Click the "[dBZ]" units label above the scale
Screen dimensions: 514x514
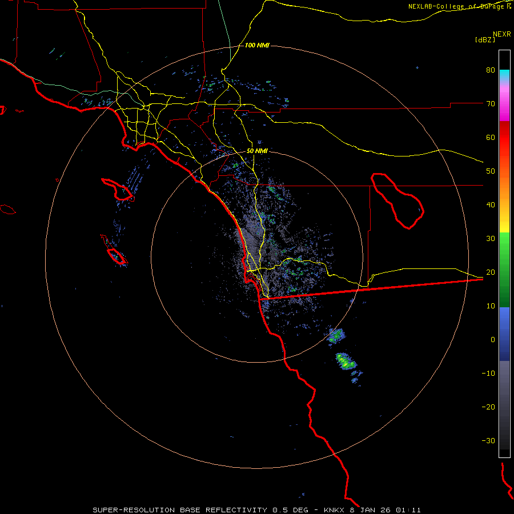tap(485, 39)
